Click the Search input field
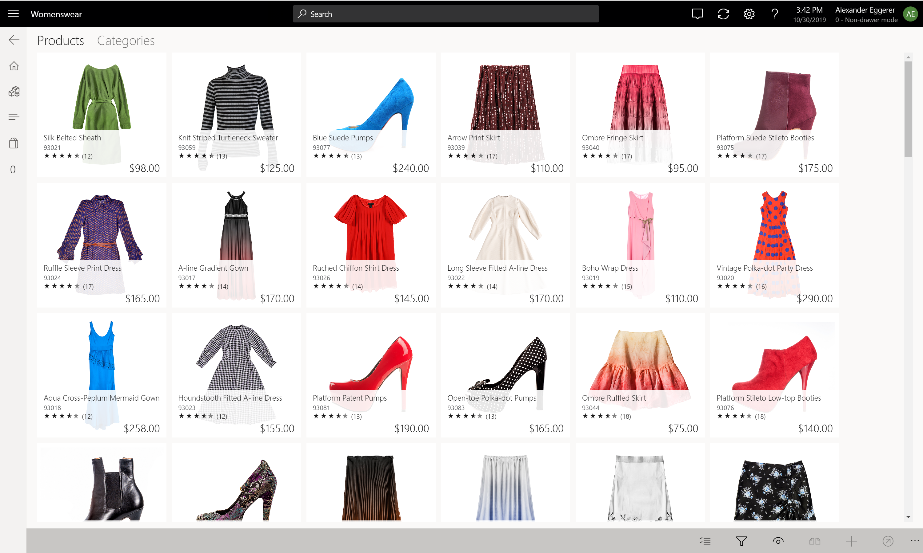The width and height of the screenshot is (923, 553). tap(446, 14)
